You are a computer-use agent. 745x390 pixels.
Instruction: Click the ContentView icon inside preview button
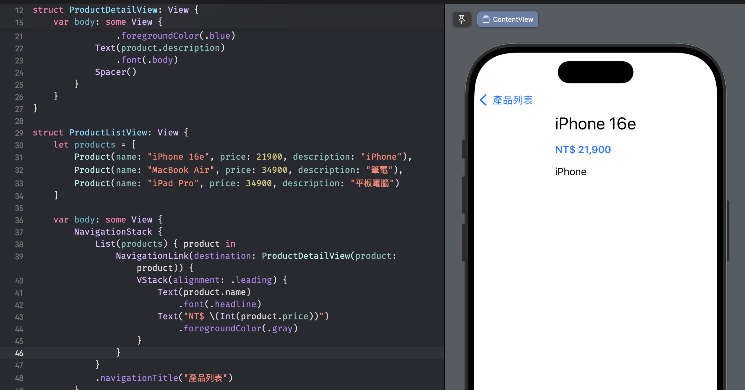pos(486,19)
